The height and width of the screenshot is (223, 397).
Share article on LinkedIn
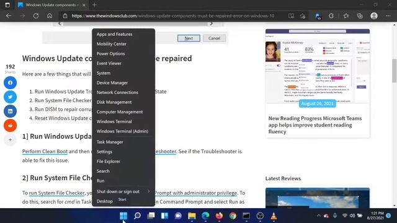pyautogui.click(x=10, y=111)
